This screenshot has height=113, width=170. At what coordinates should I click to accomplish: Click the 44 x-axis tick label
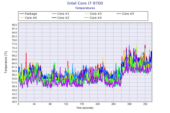point(34,104)
